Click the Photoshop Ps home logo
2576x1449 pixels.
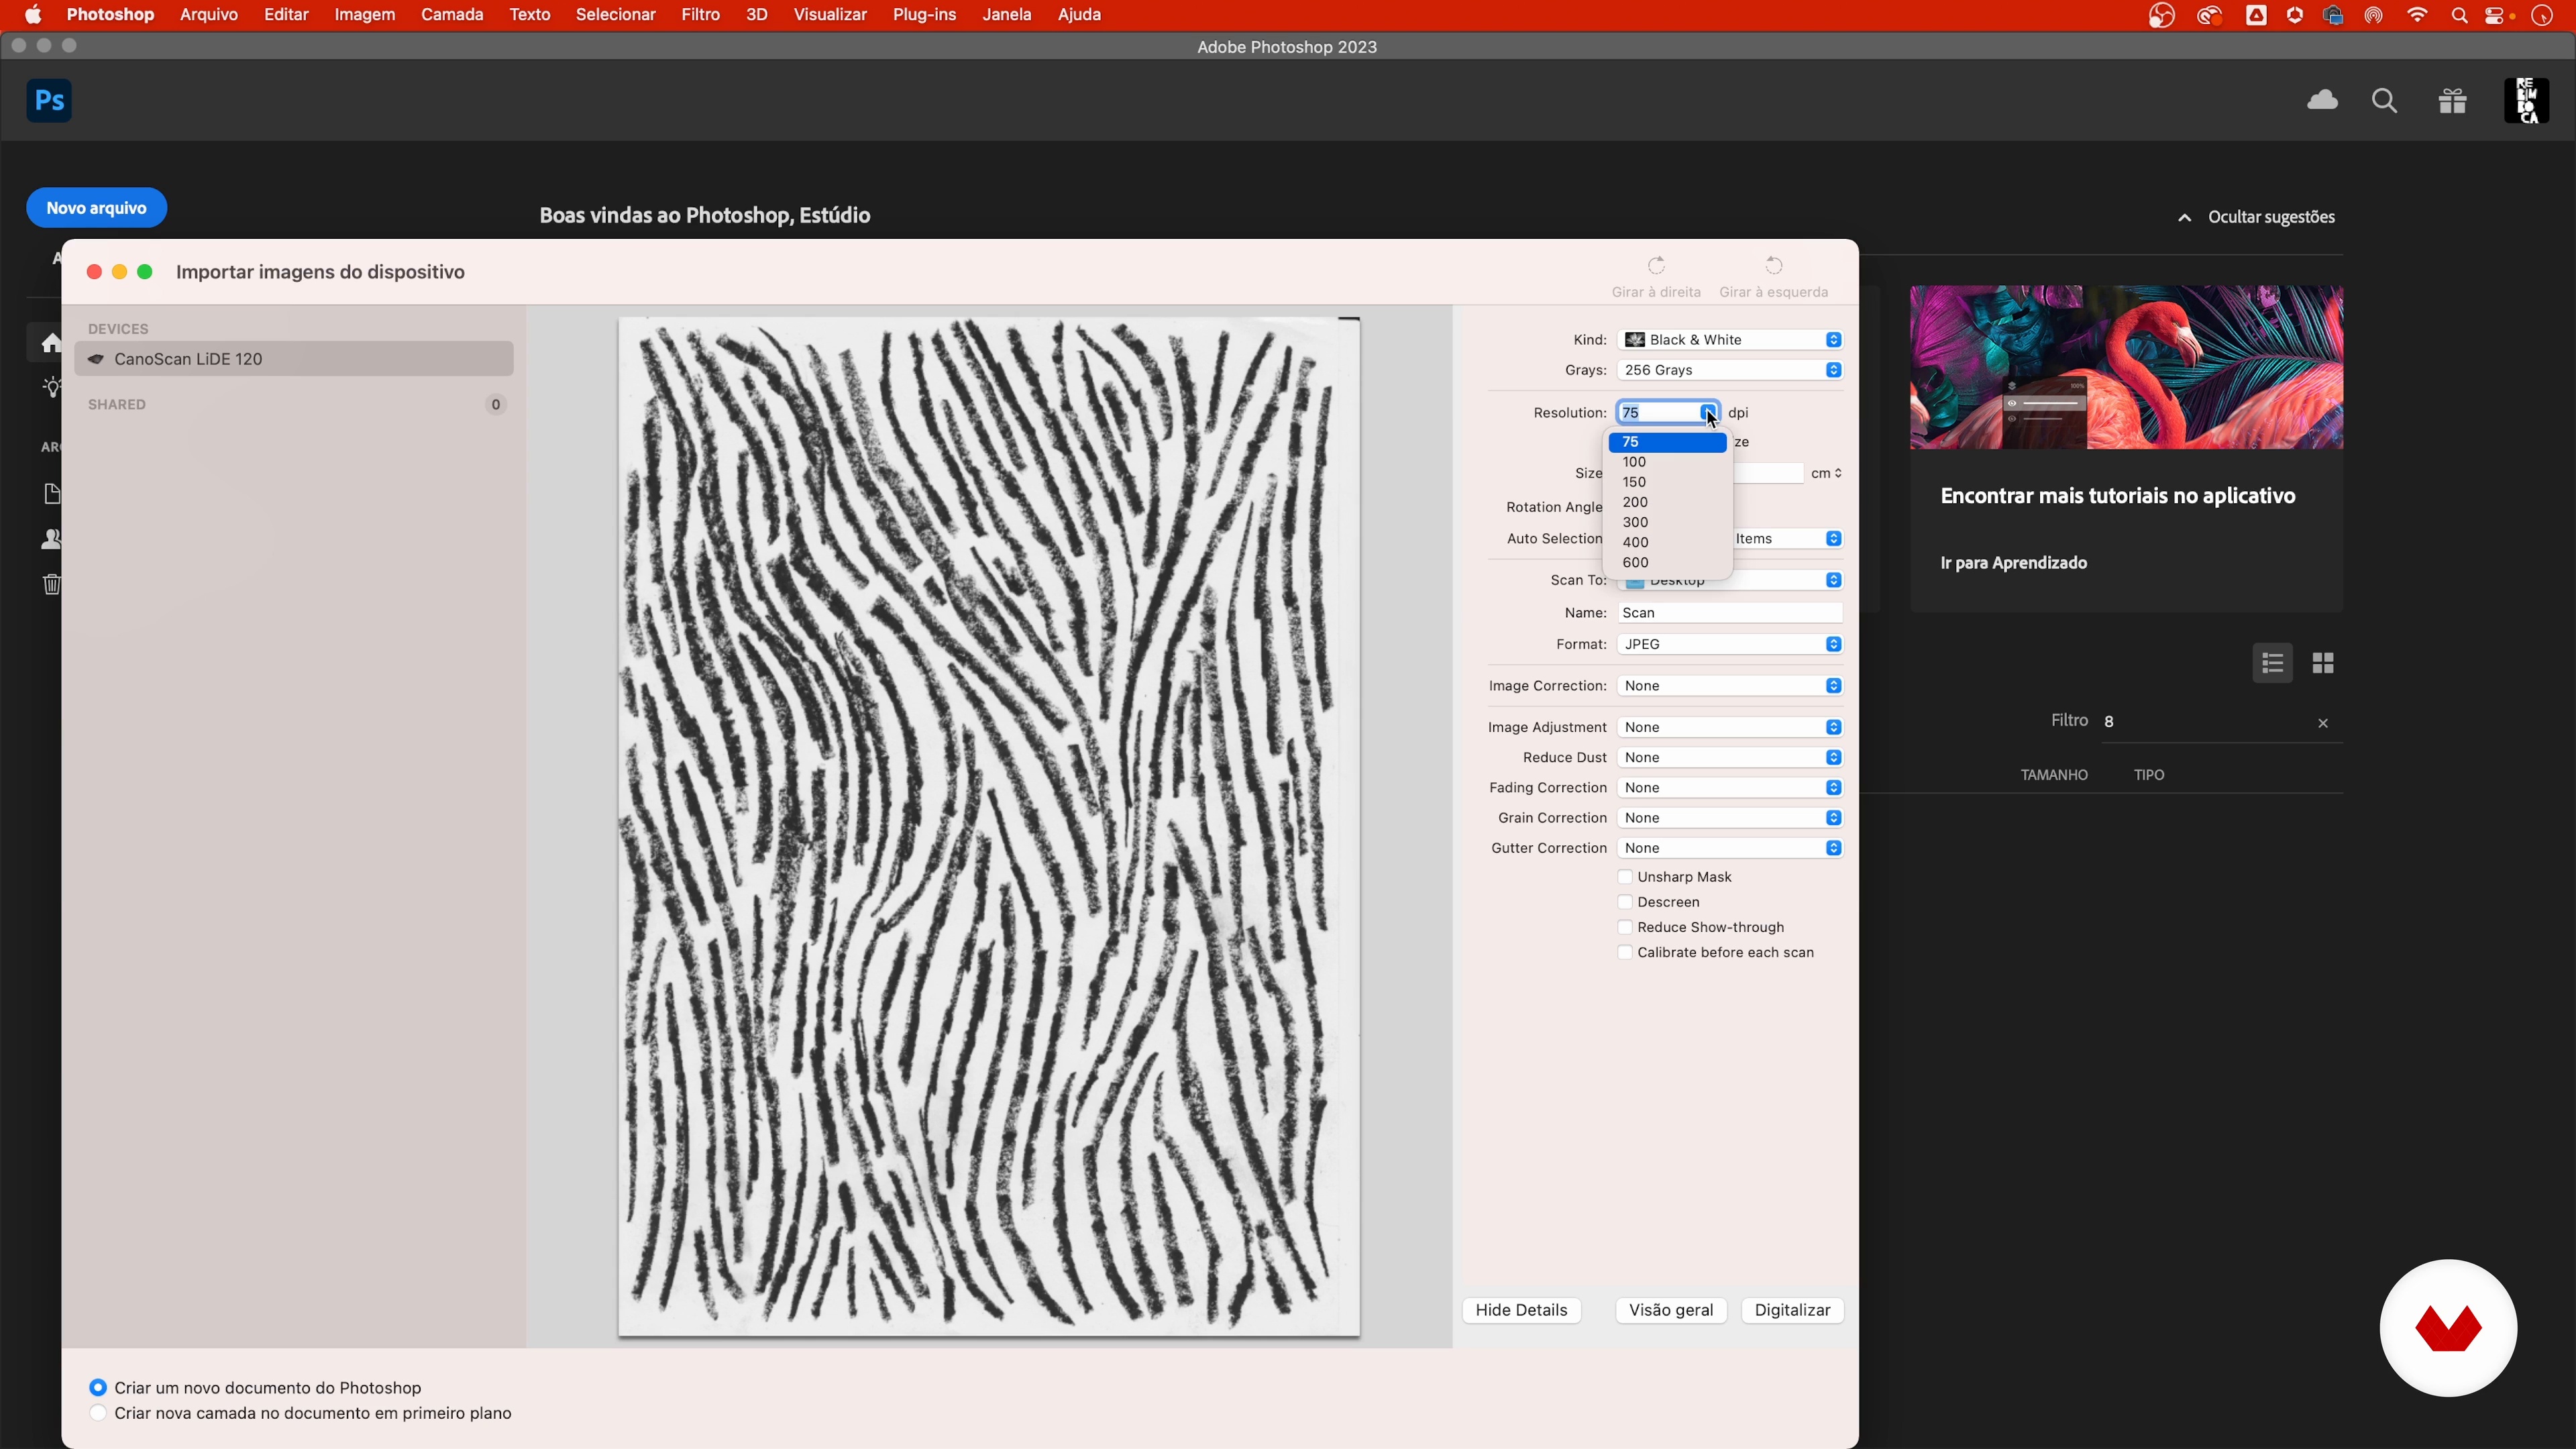[49, 100]
